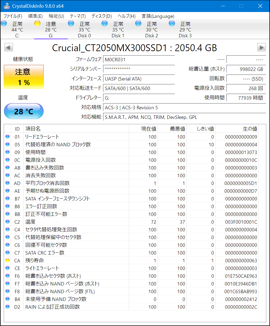Go to next disk with right arrow
The width and height of the screenshot is (270, 326).
[261, 48]
